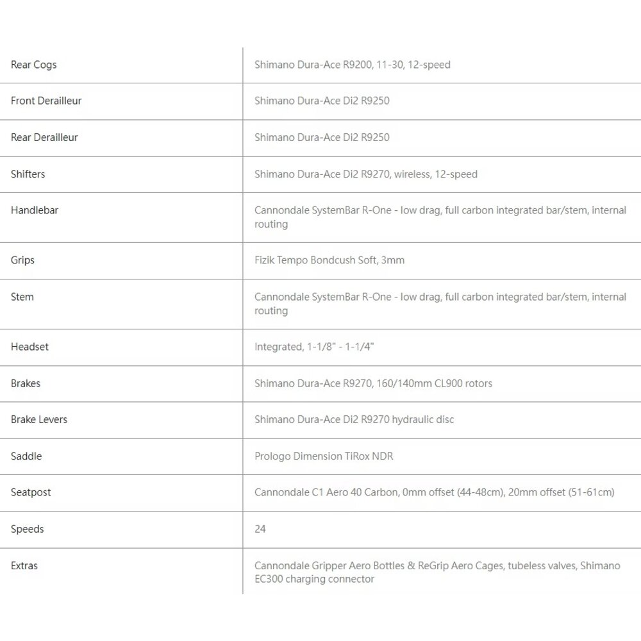Click the Brakes row label

click(26, 383)
